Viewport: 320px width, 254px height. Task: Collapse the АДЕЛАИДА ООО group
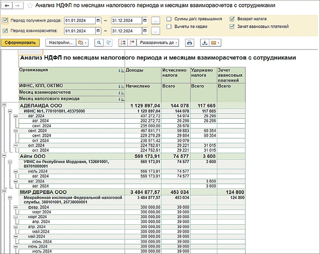4,106
